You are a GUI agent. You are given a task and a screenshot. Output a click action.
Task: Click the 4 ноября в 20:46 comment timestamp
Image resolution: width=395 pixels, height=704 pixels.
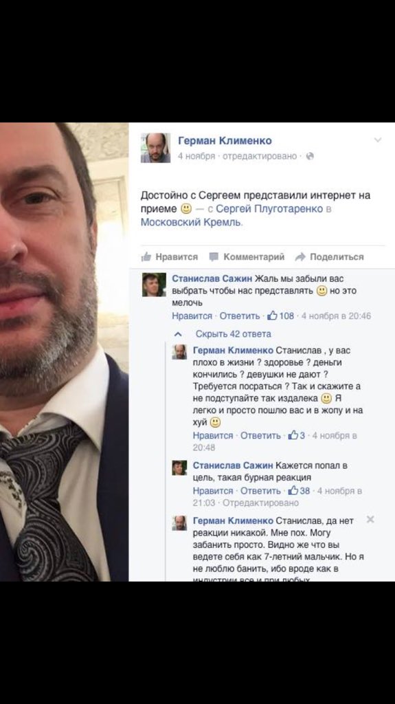pyautogui.click(x=336, y=316)
